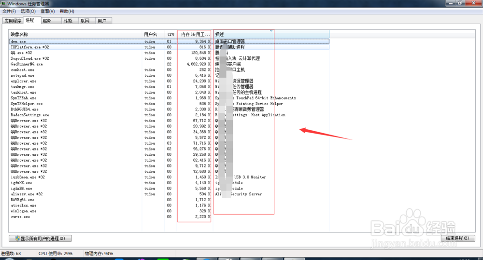Open the 文件(F) menu
The width and height of the screenshot is (483, 260).
coord(9,12)
